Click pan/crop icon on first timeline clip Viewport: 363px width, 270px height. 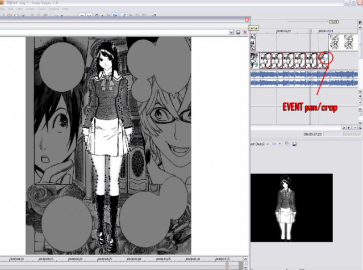tap(256, 60)
